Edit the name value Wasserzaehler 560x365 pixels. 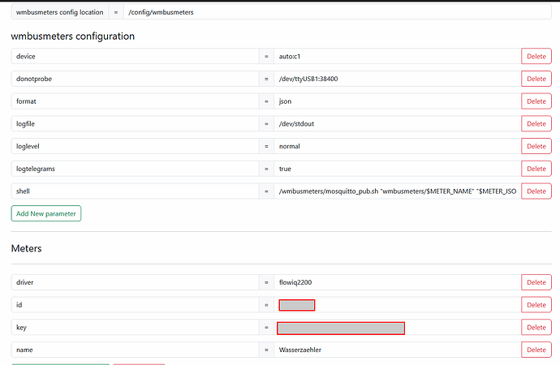coord(397,350)
